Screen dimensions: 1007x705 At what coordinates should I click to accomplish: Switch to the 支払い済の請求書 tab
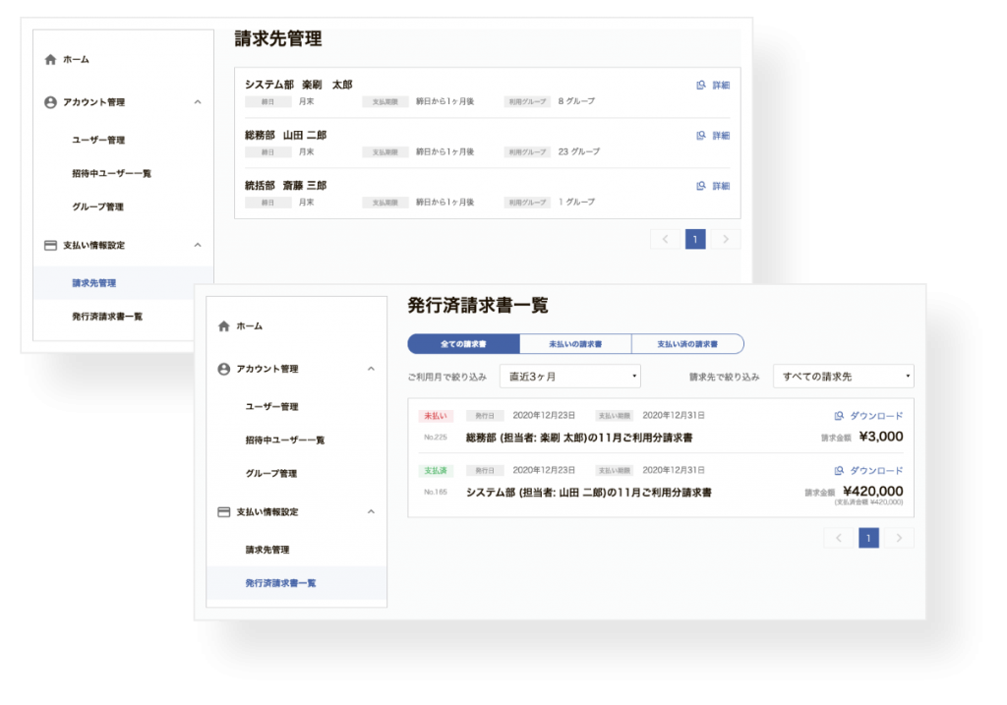tap(687, 344)
